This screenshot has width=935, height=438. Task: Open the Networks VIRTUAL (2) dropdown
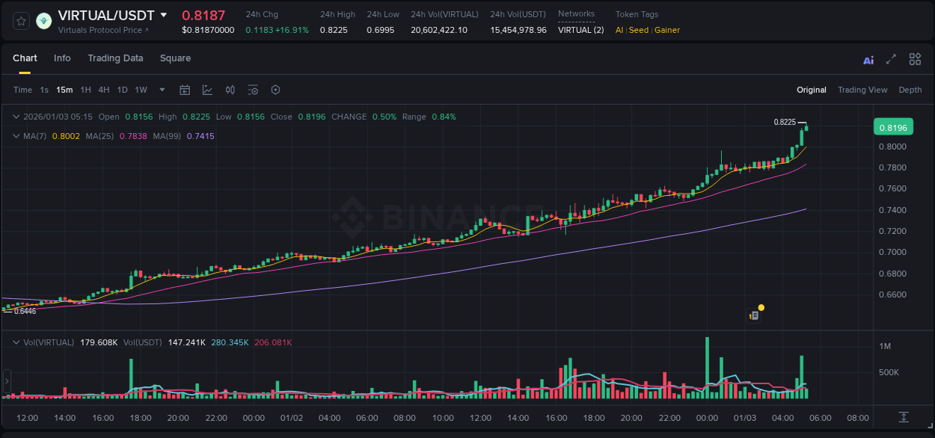point(580,30)
